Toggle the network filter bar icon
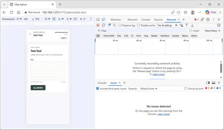 109,25
